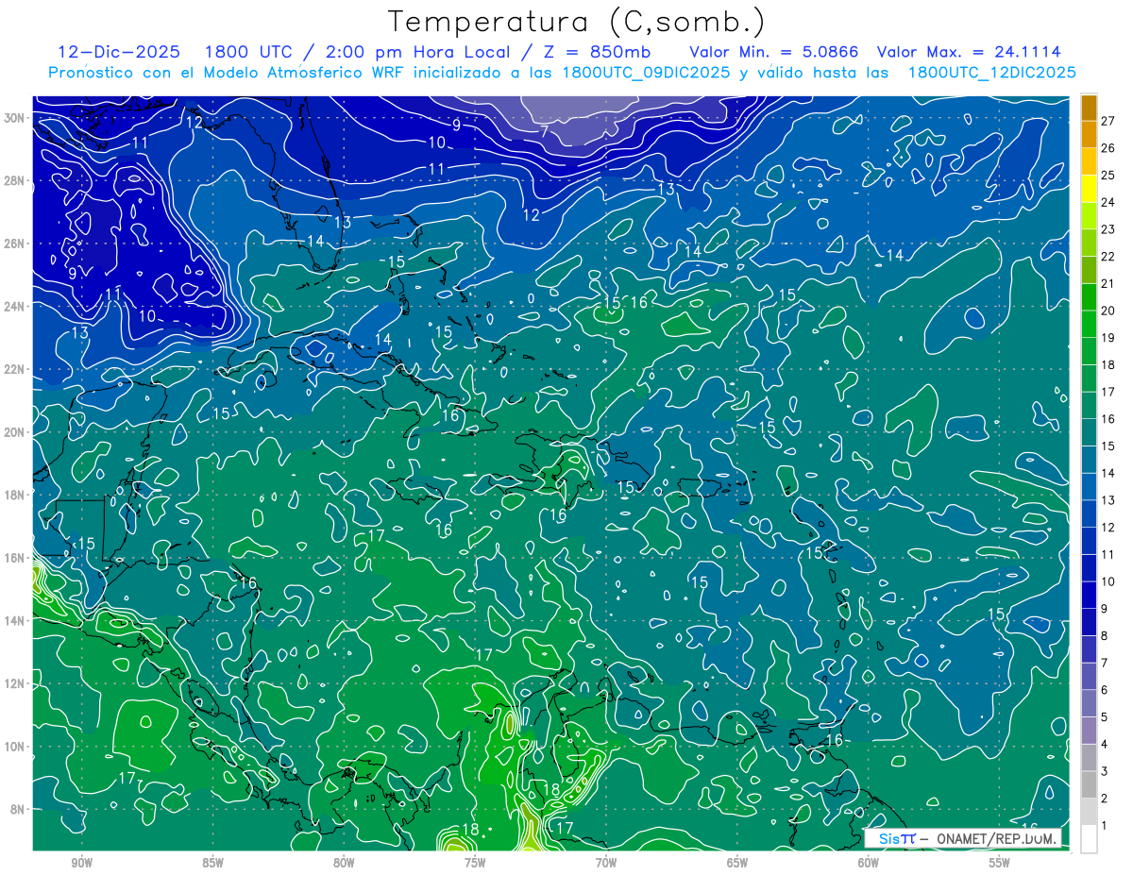This screenshot has height=875, width=1133.
Task: Click the 28N latitude axis label
Action: pos(16,180)
